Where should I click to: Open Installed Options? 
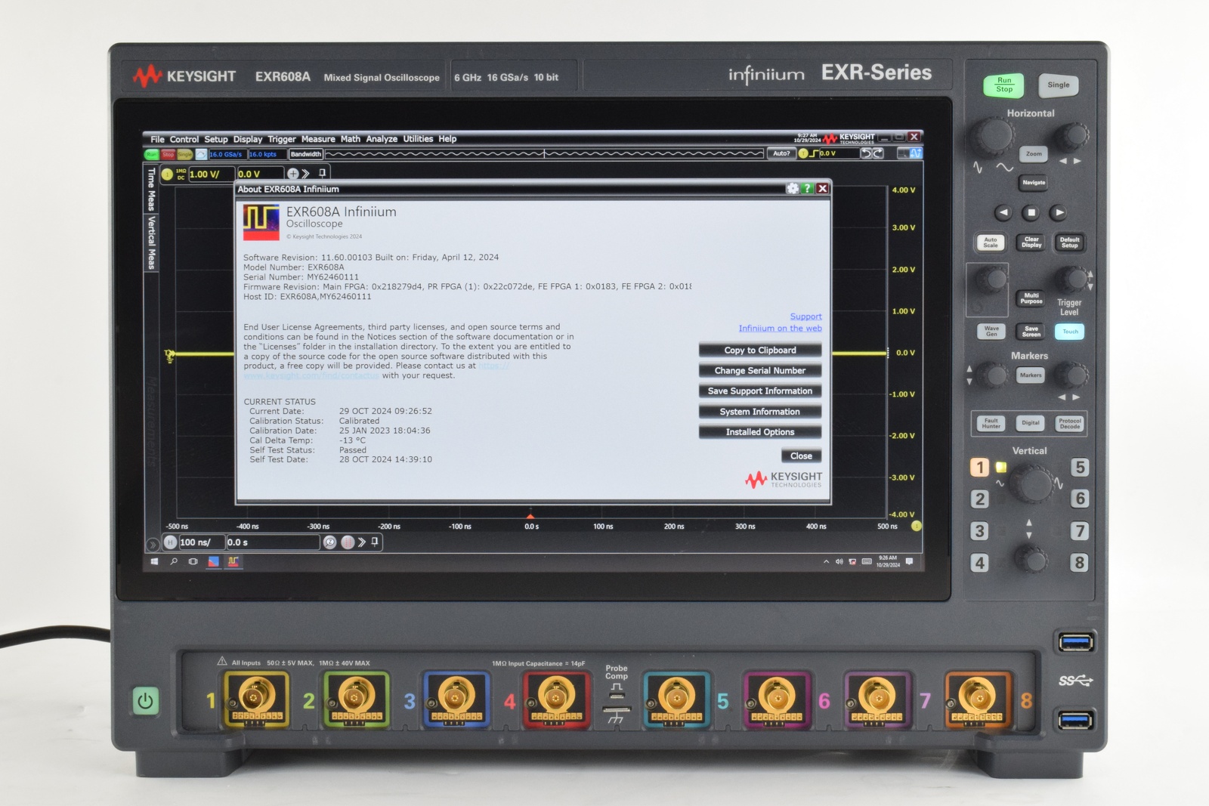760,432
